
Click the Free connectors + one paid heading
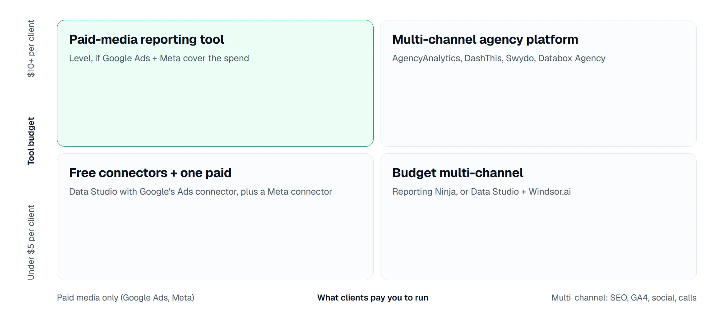pos(150,173)
